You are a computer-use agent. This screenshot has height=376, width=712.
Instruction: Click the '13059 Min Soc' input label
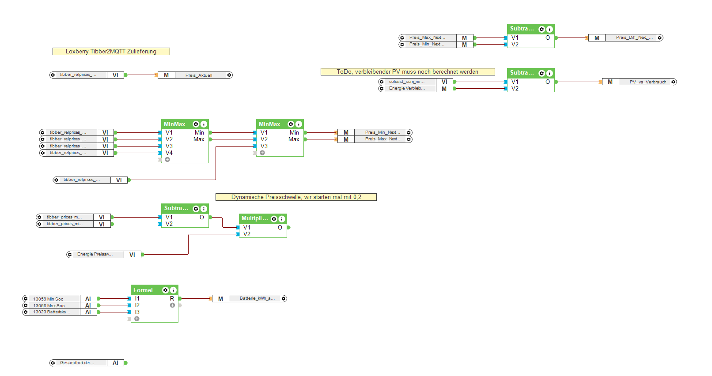pos(48,299)
